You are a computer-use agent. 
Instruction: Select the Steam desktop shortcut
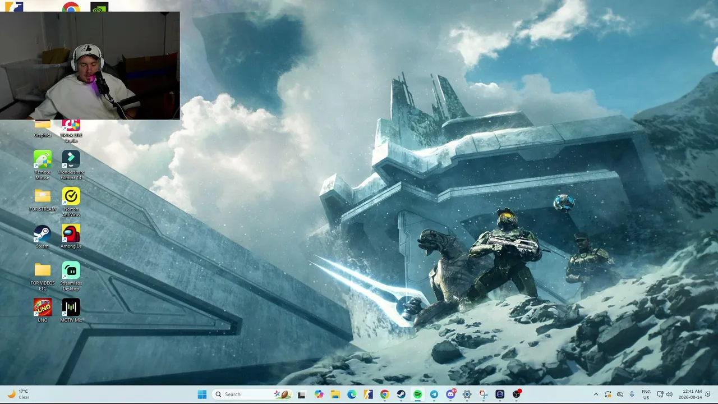[x=43, y=236]
